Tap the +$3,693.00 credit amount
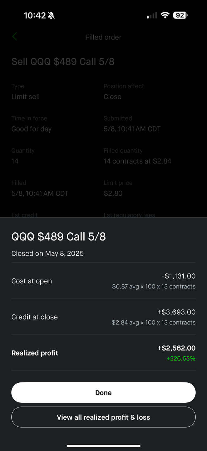 176,312
